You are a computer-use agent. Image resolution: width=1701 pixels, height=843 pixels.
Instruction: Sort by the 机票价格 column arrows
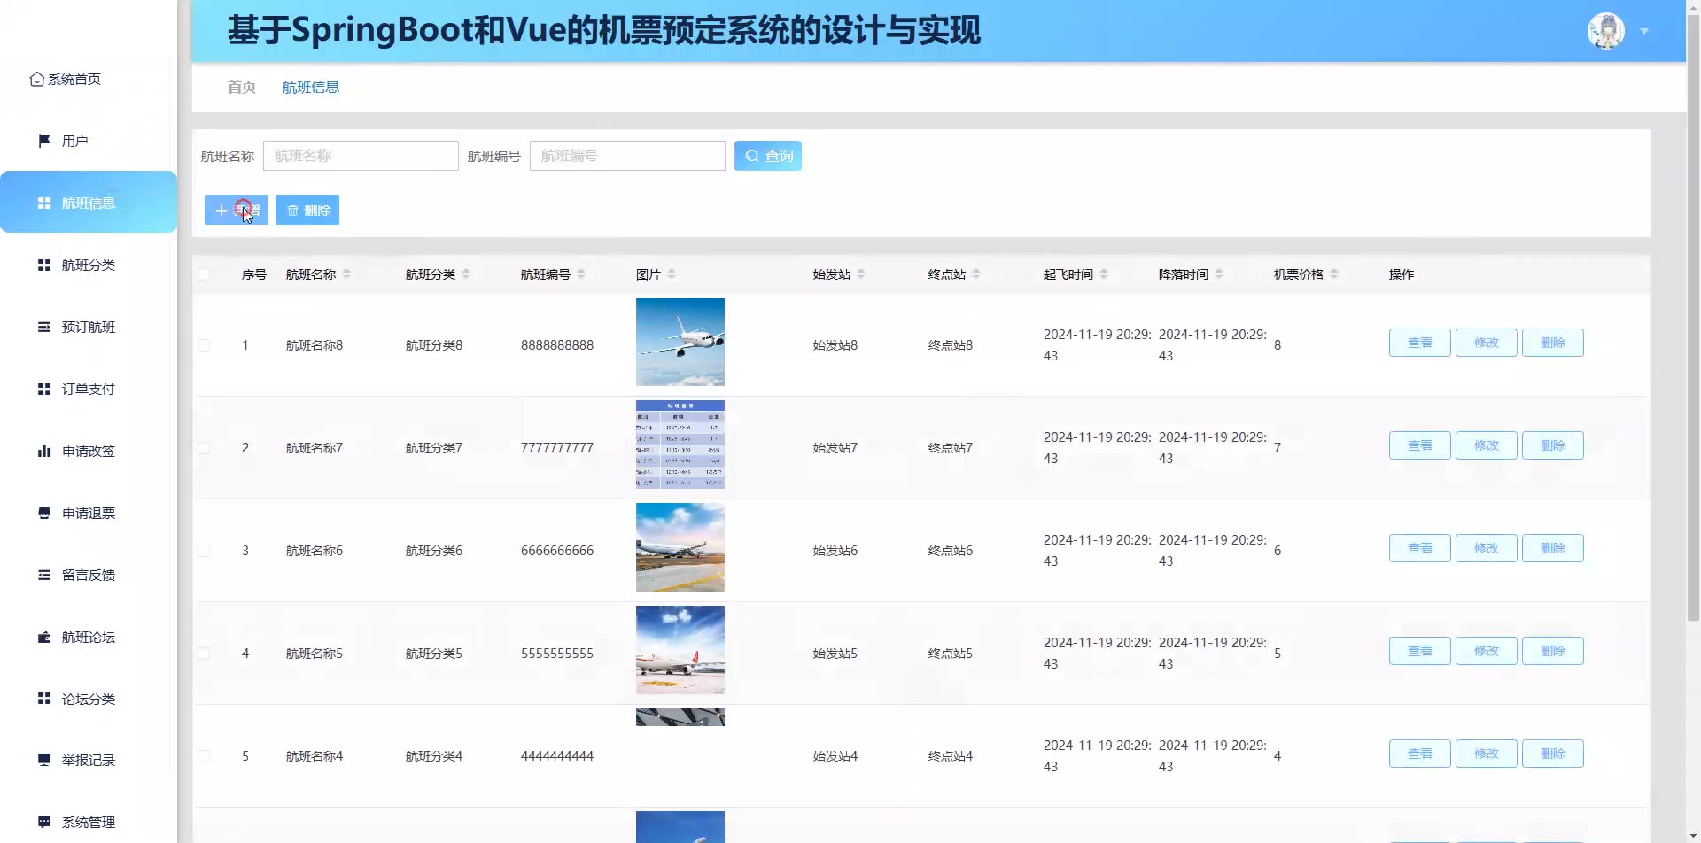[1334, 275]
